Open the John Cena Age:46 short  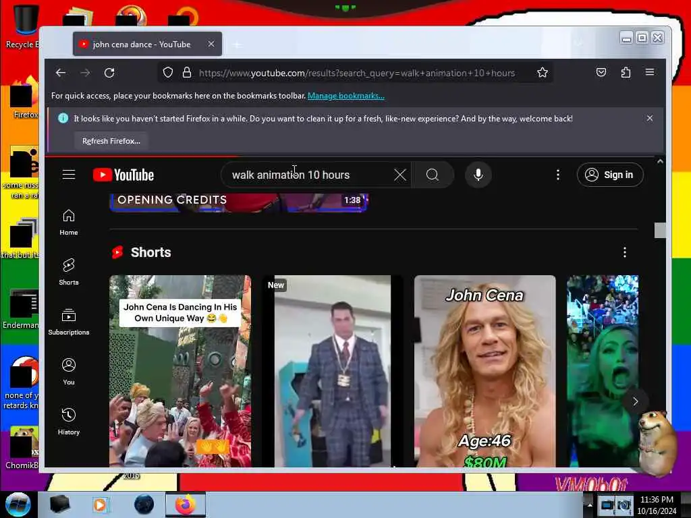click(485, 371)
